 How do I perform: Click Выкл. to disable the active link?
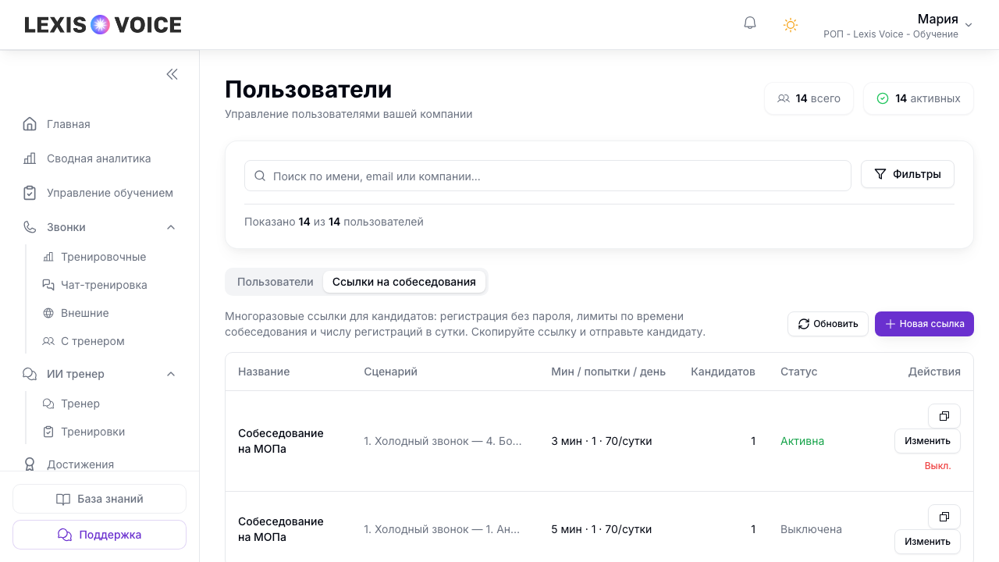click(937, 466)
